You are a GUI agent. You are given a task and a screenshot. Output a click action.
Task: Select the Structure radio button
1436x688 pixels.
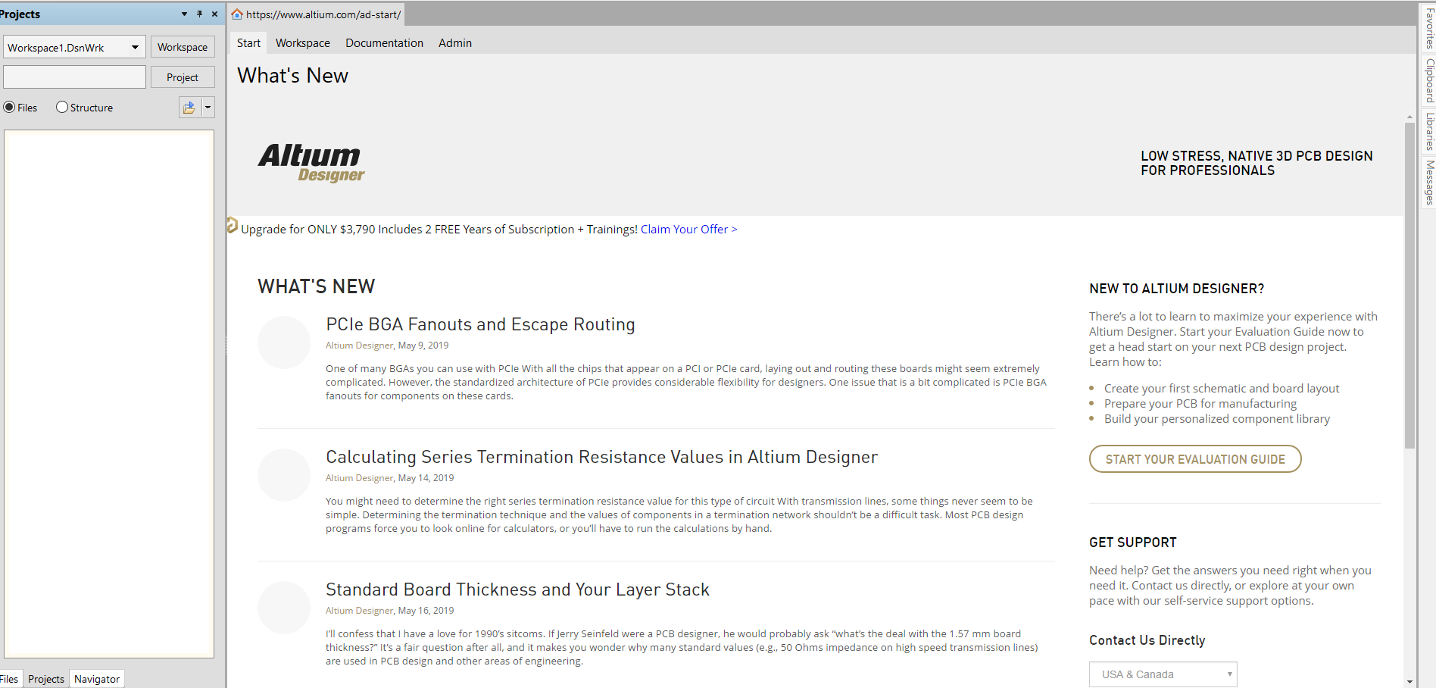(x=62, y=108)
